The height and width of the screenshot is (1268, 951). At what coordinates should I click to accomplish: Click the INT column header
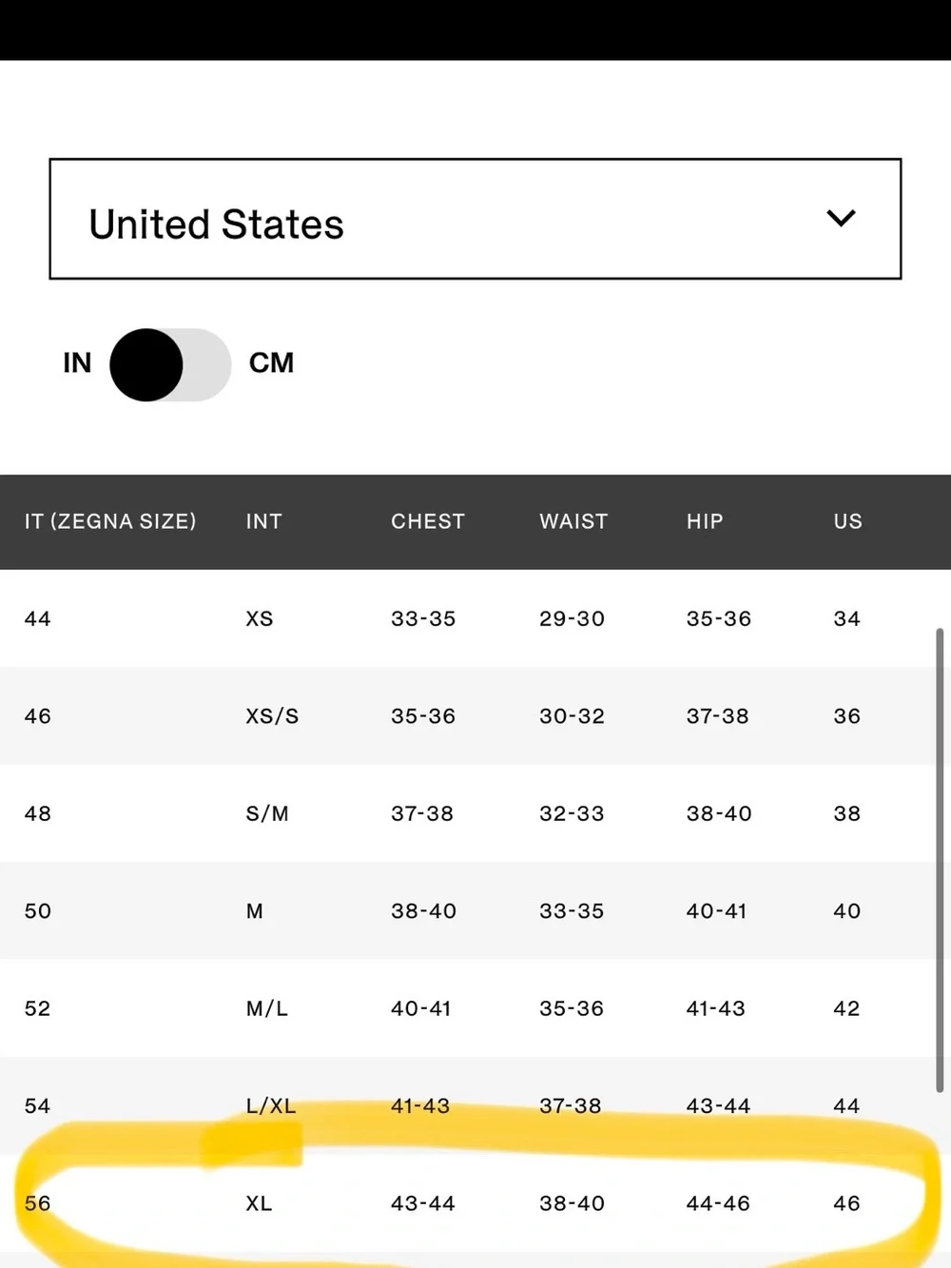pyautogui.click(x=263, y=521)
